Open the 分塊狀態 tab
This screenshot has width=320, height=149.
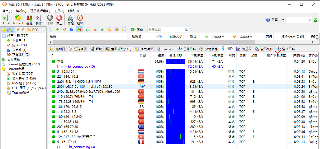click(x=209, y=49)
